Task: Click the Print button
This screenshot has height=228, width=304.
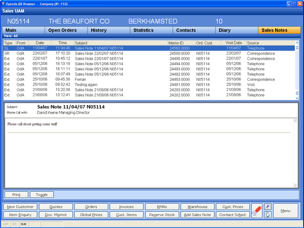Action: tap(16, 195)
